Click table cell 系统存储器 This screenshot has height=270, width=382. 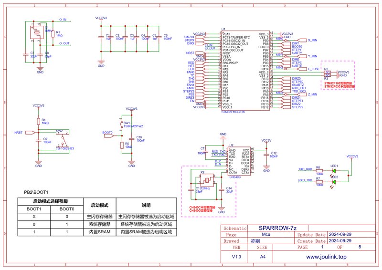[x=100, y=224]
